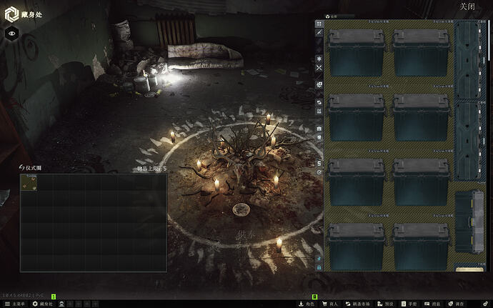The width and height of the screenshot is (493, 308).
Task: Open the 手册 handbook tab in bottom bar
Action: [409, 304]
